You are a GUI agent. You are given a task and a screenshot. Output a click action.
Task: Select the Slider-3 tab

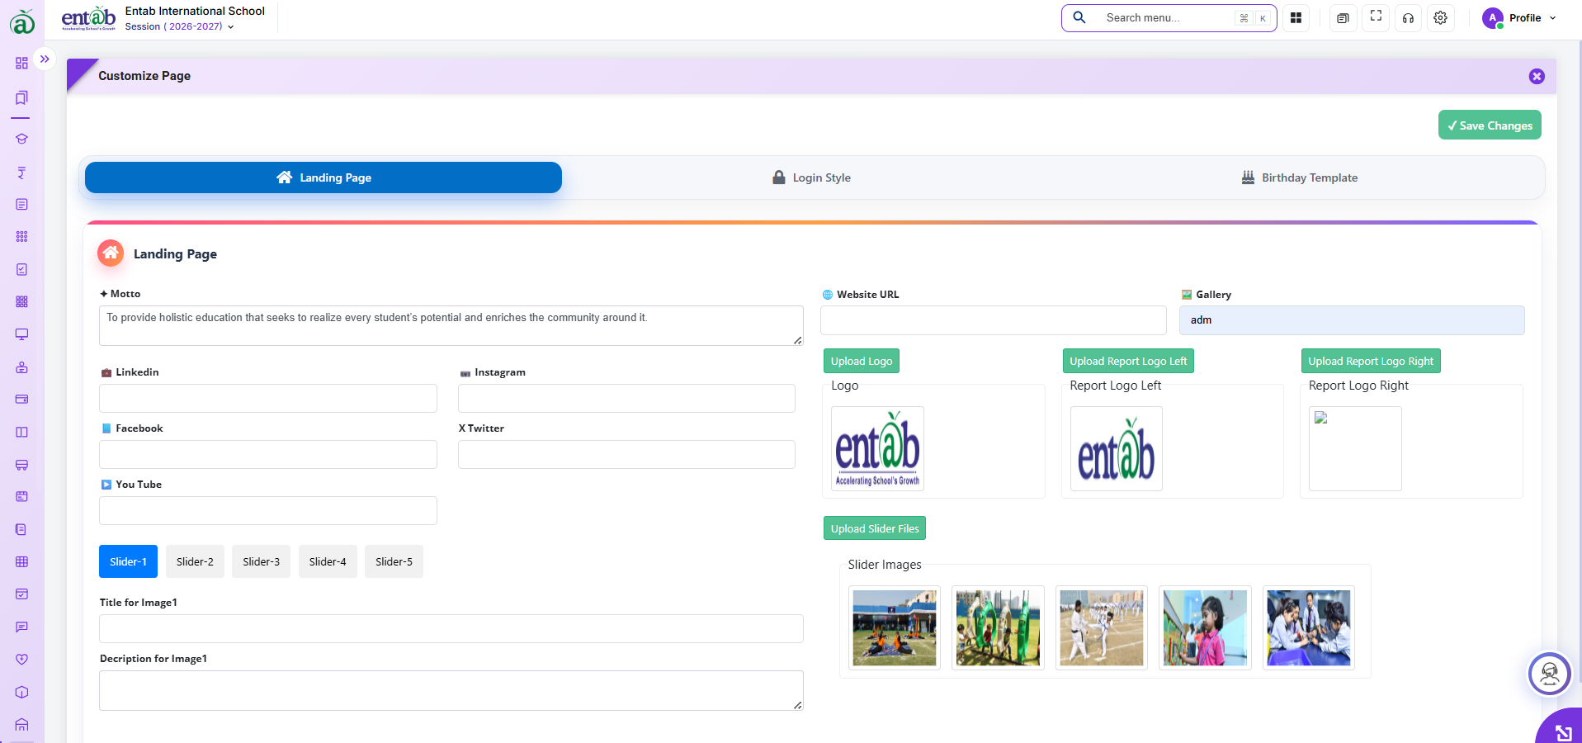261,561
